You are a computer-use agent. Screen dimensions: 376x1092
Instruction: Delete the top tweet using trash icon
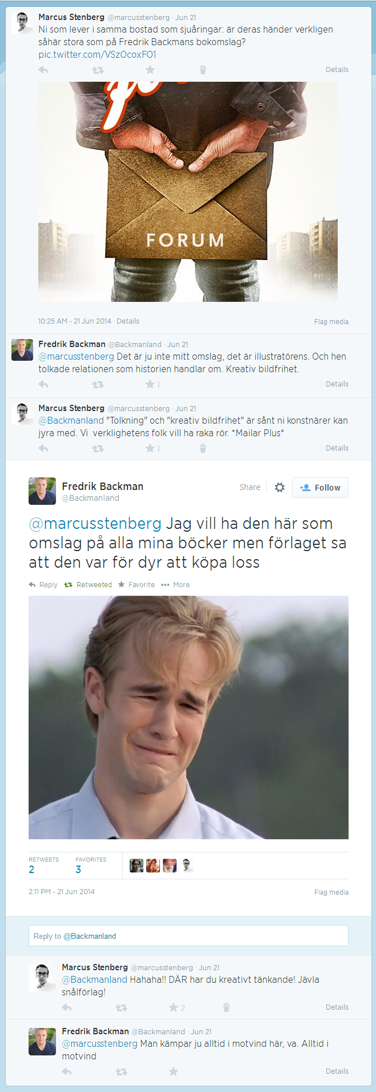203,70
